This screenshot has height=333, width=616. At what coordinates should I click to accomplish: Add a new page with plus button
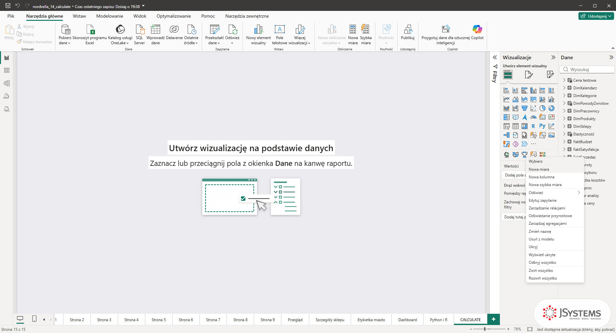tap(493, 319)
